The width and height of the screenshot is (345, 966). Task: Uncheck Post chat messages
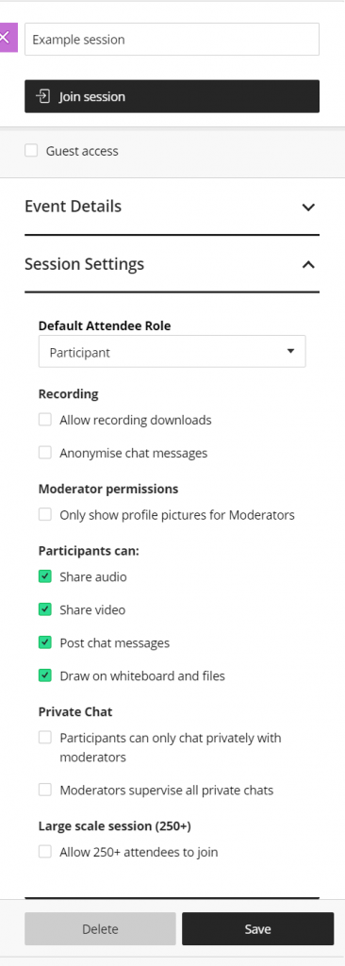(x=45, y=642)
